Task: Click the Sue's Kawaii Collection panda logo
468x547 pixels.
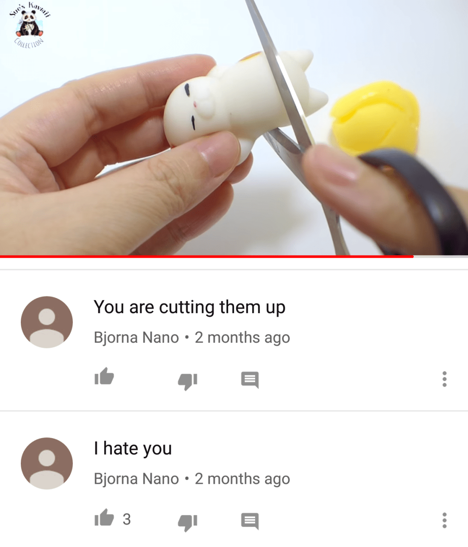Action: tap(30, 25)
